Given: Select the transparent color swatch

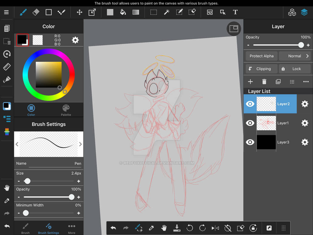Looking at the screenshot, I should (x=38, y=40).
